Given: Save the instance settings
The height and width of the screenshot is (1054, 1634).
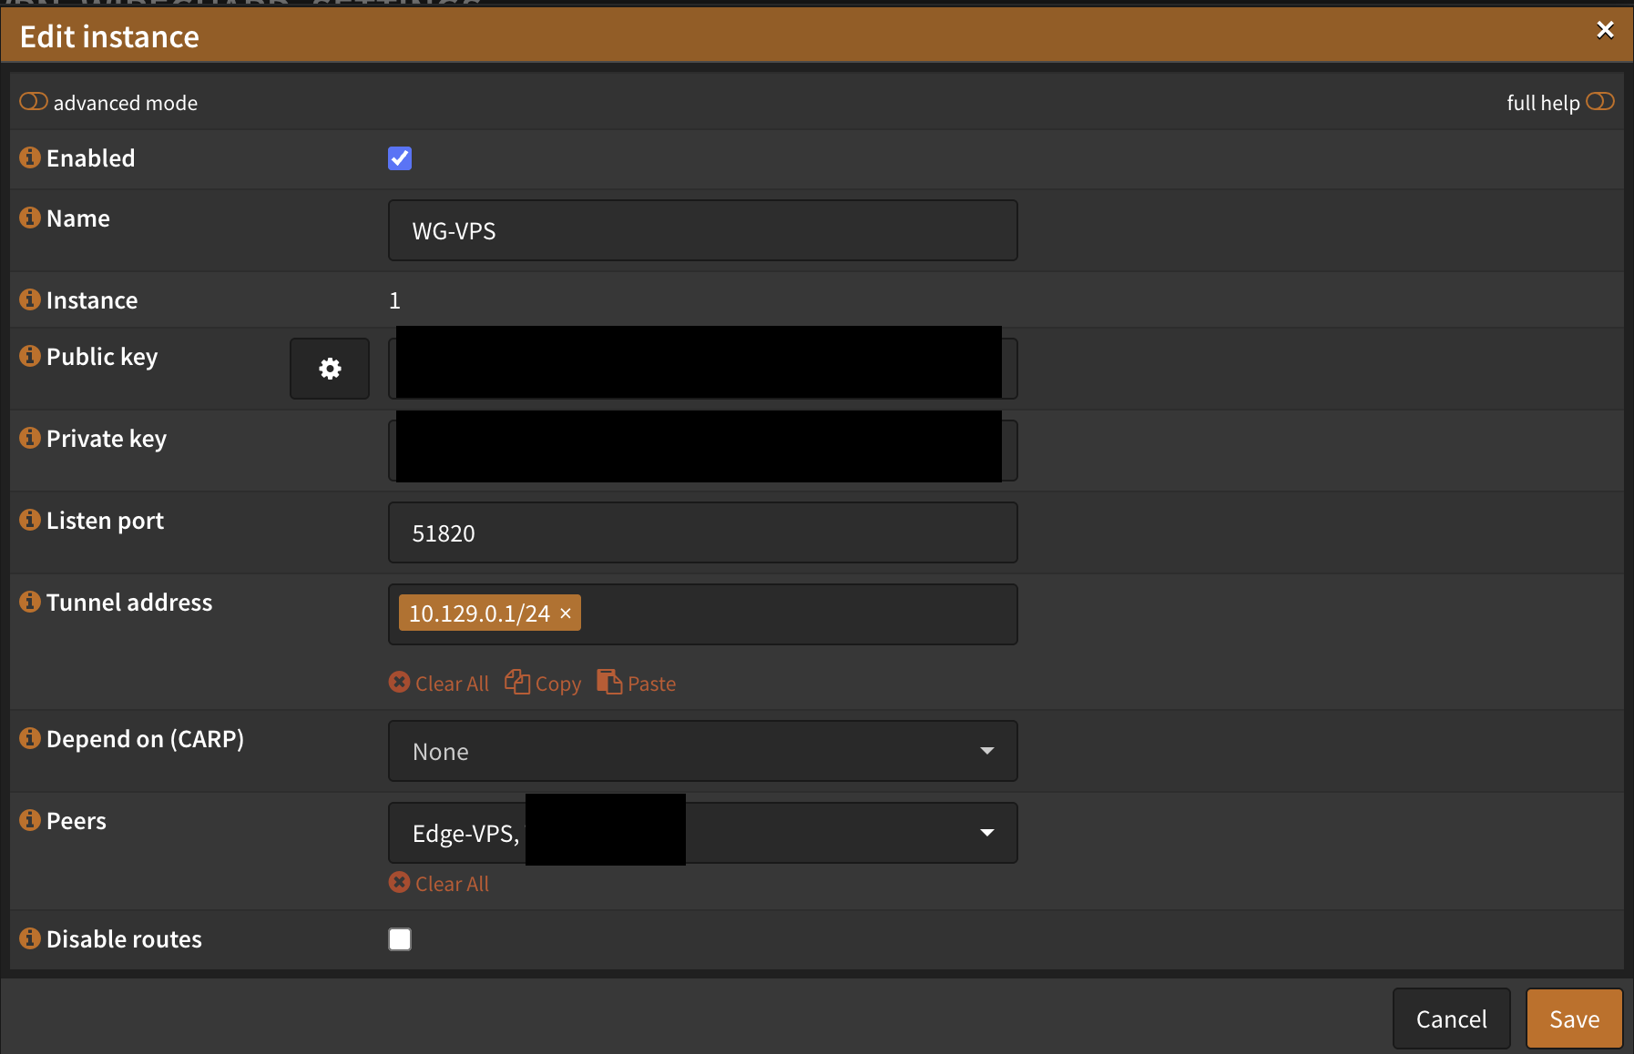Looking at the screenshot, I should (1574, 1019).
